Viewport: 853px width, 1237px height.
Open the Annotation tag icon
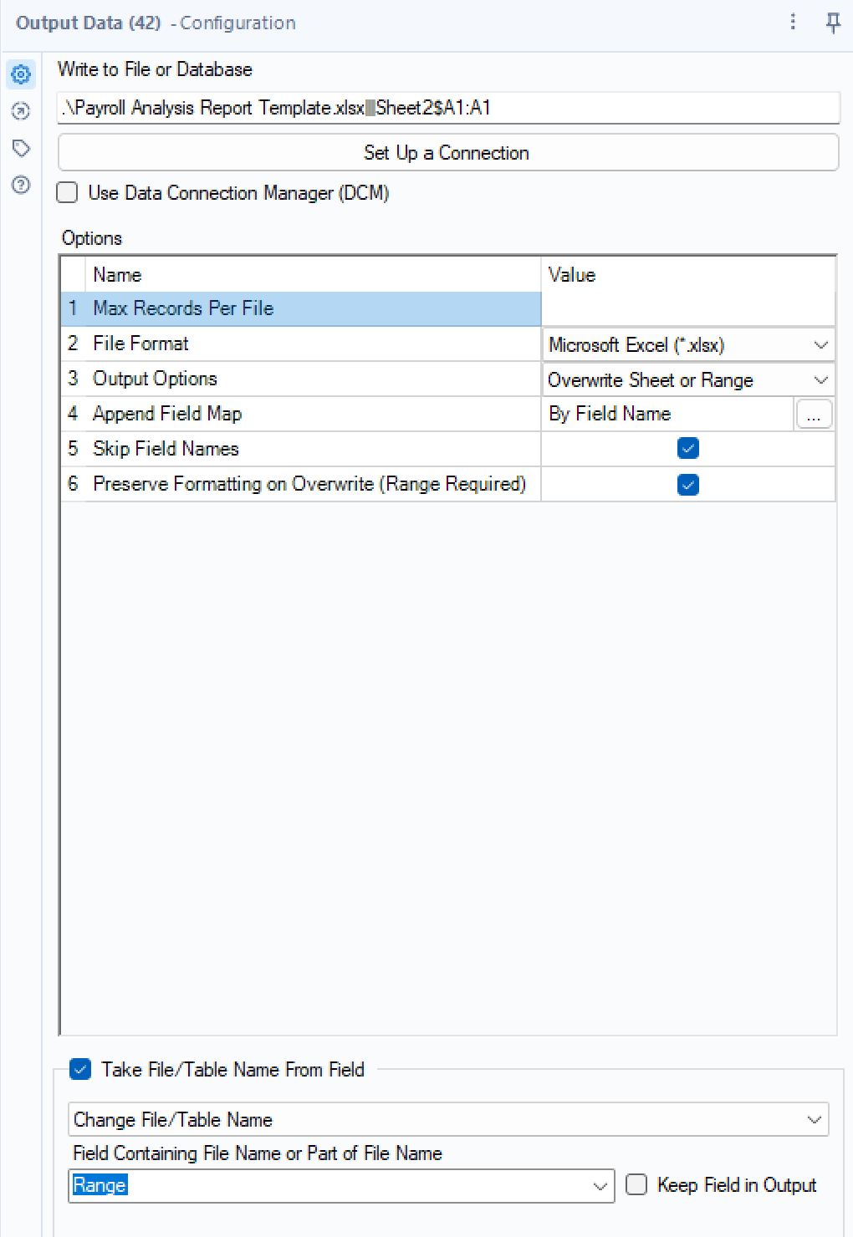pyautogui.click(x=21, y=148)
